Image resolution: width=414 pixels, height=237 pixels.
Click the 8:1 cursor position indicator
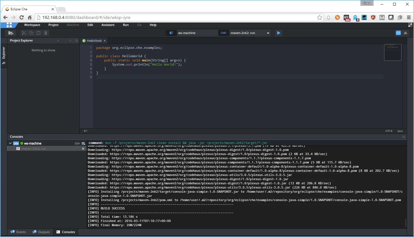pos(85,131)
